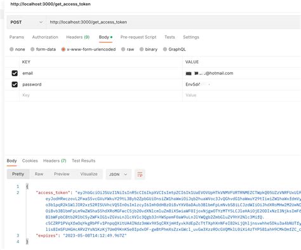Screen dimensions: 301x250
Task: Click the request title get_access_token at top
Action: tap(50, 4)
